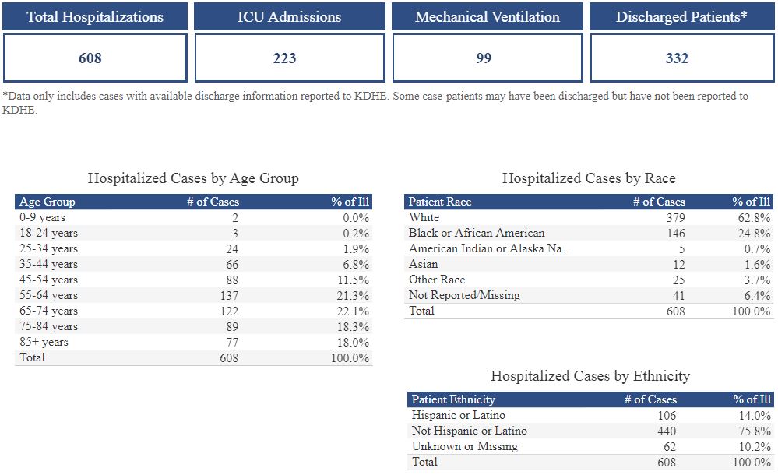The image size is (778, 475).
Task: Click the ICU Admissions header tile
Action: click(x=289, y=16)
